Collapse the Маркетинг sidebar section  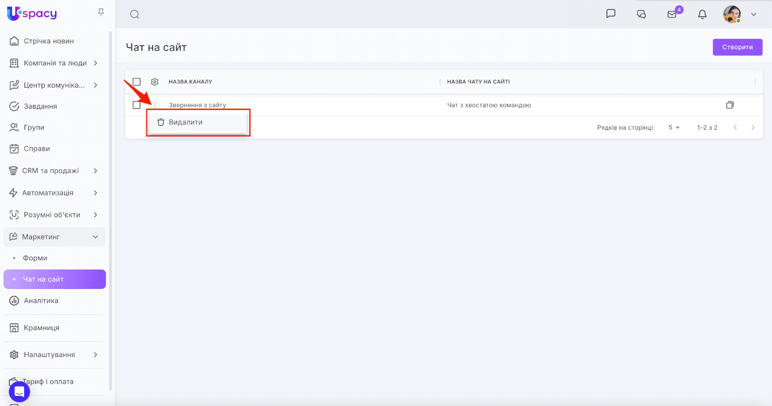[x=96, y=237]
